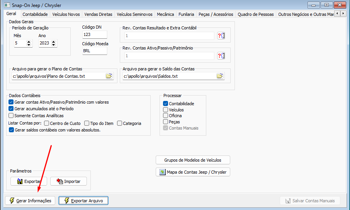Image resolution: width=350 pixels, height=210 pixels.
Task: Open the Veículos Novos tab
Action: pyautogui.click(x=66, y=14)
